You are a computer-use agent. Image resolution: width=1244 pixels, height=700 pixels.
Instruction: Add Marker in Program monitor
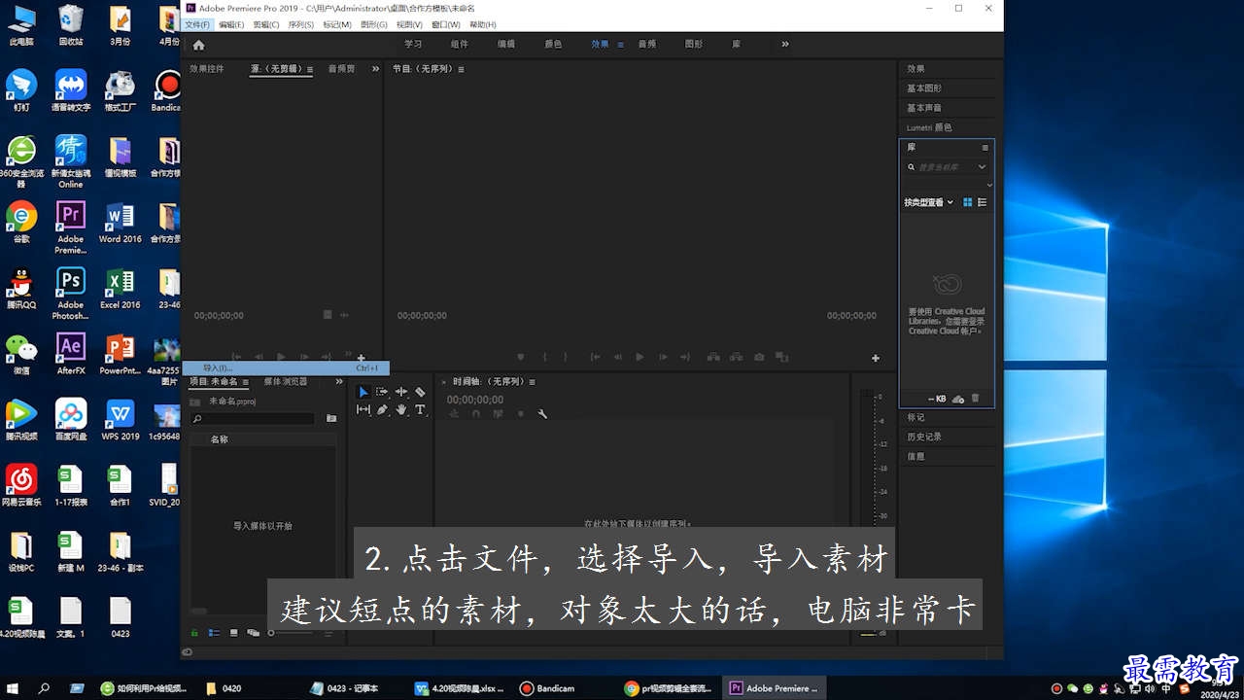pyautogui.click(x=521, y=358)
